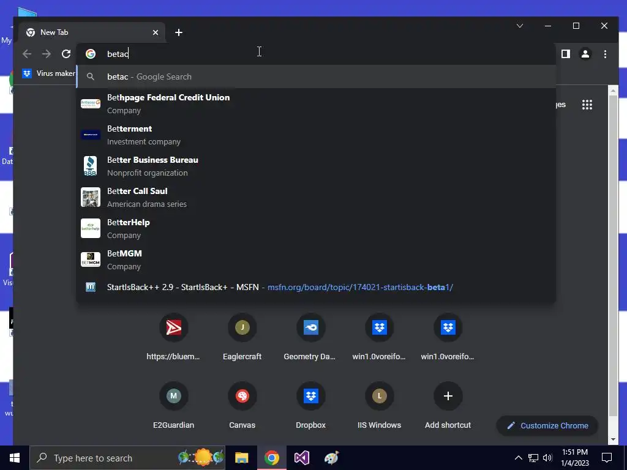The image size is (627, 470).
Task: Open the network tray icon
Action: point(533,458)
